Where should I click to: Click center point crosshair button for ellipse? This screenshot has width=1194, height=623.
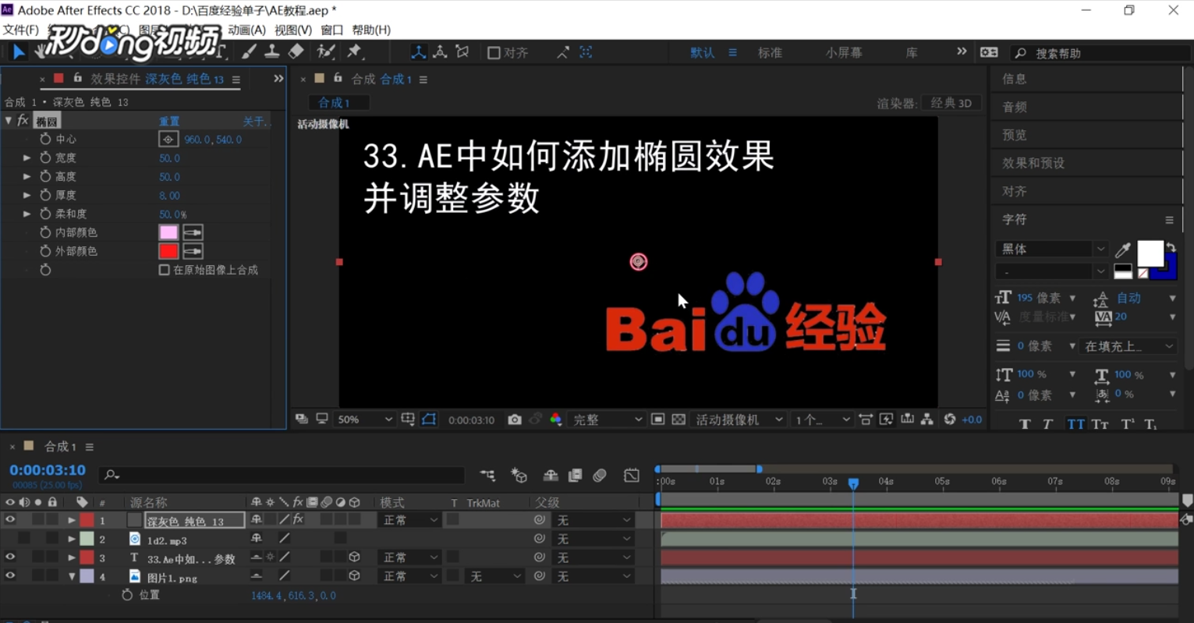click(168, 139)
